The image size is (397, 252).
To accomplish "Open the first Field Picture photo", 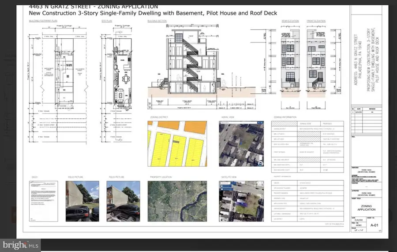I will 82,201.
